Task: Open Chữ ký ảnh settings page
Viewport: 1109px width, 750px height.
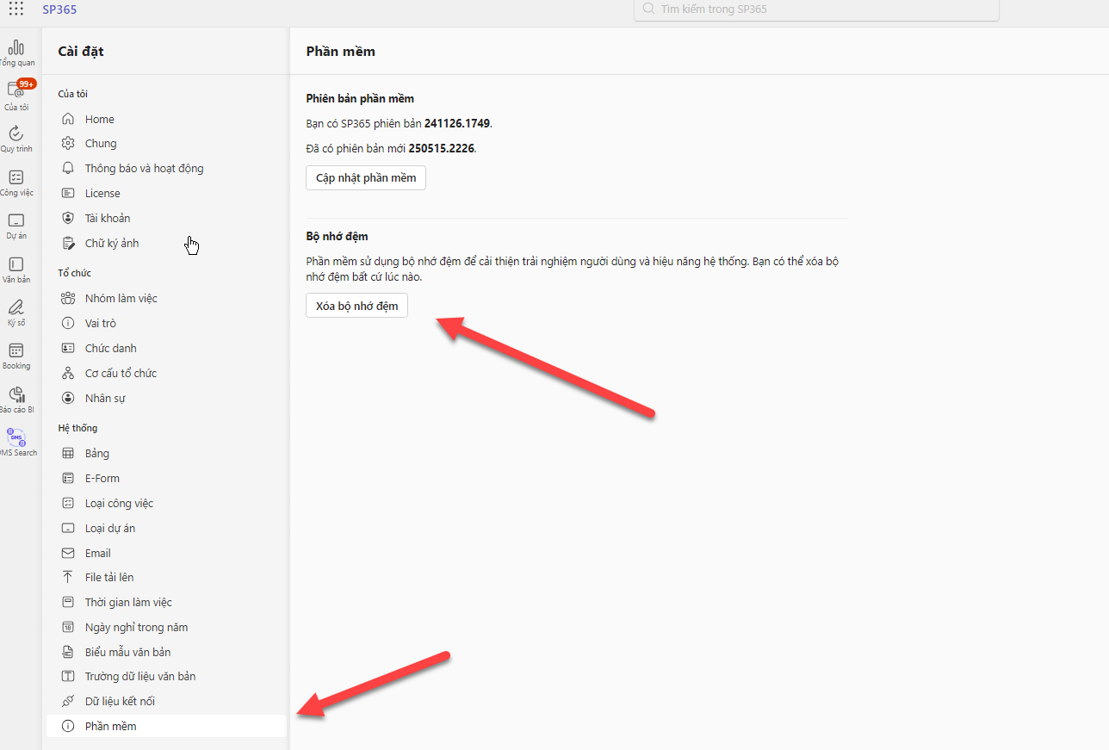Action: [x=112, y=244]
